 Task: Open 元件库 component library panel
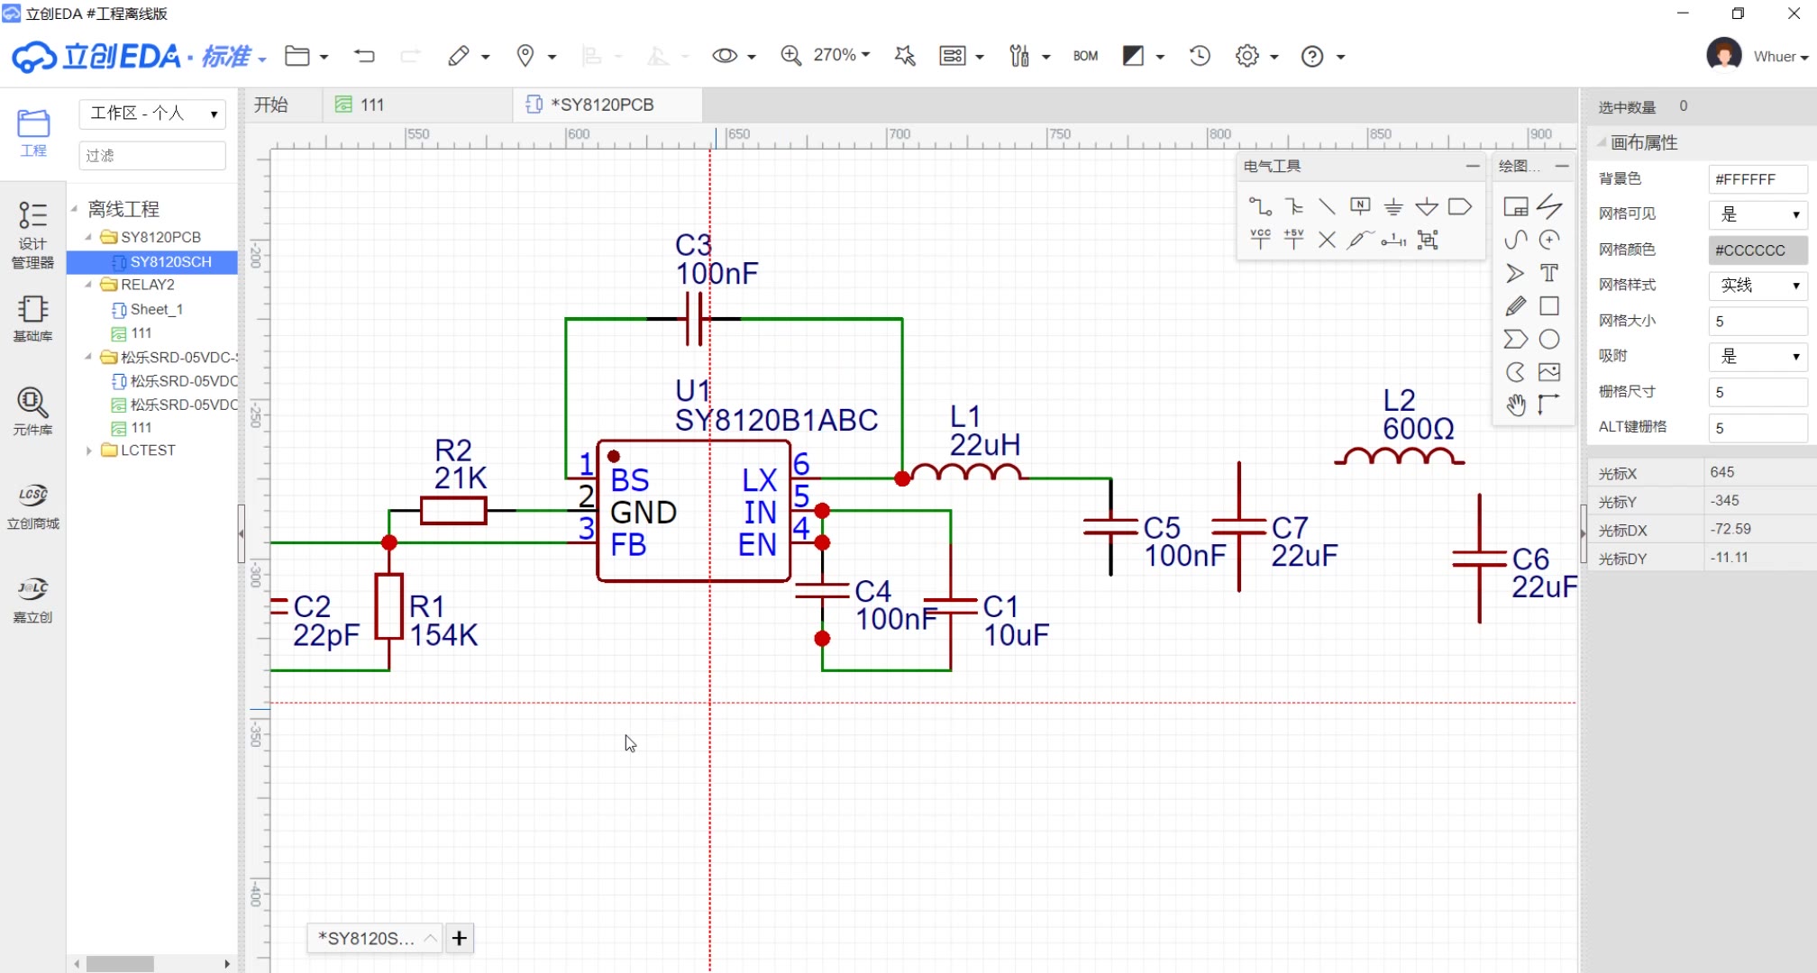click(32, 410)
